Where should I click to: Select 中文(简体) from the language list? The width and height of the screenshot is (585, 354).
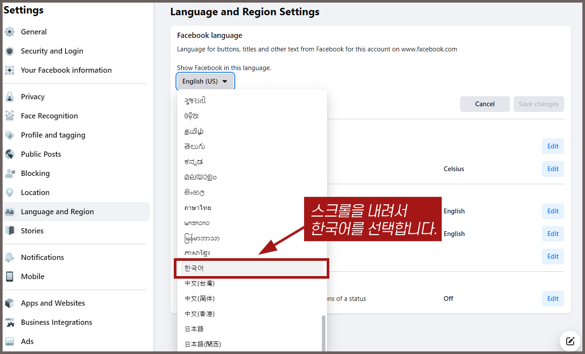click(251, 299)
